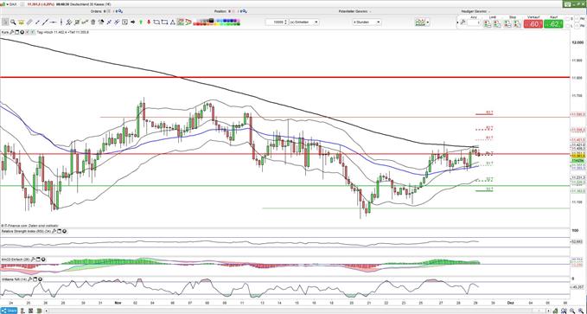Pick the black color swatch
The width and height of the screenshot is (587, 314).
pos(212,20)
